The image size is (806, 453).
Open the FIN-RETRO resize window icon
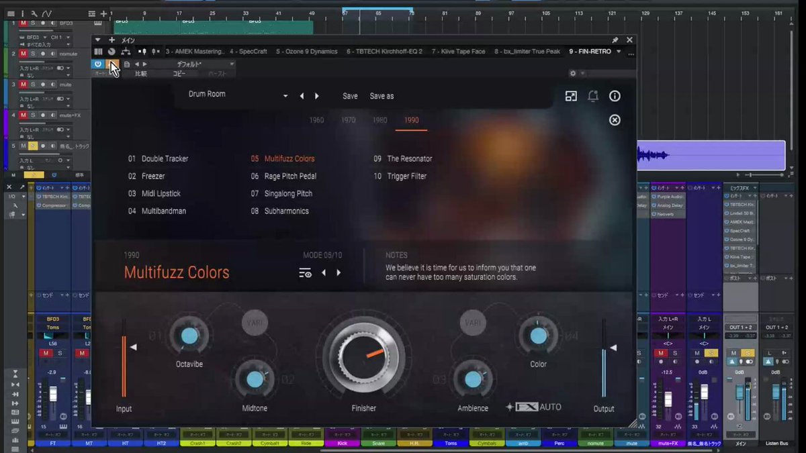pos(571,96)
